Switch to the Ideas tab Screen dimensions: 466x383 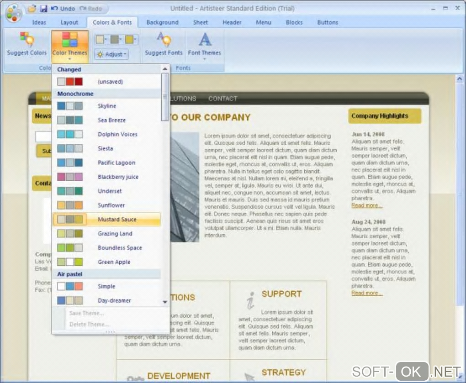(x=39, y=22)
